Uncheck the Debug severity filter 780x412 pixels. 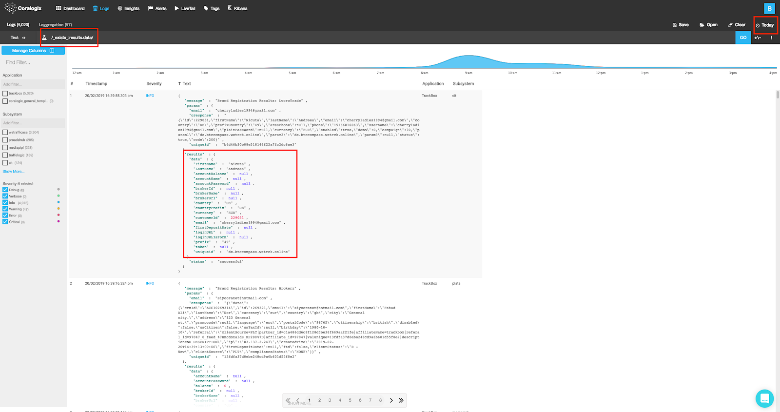5,190
